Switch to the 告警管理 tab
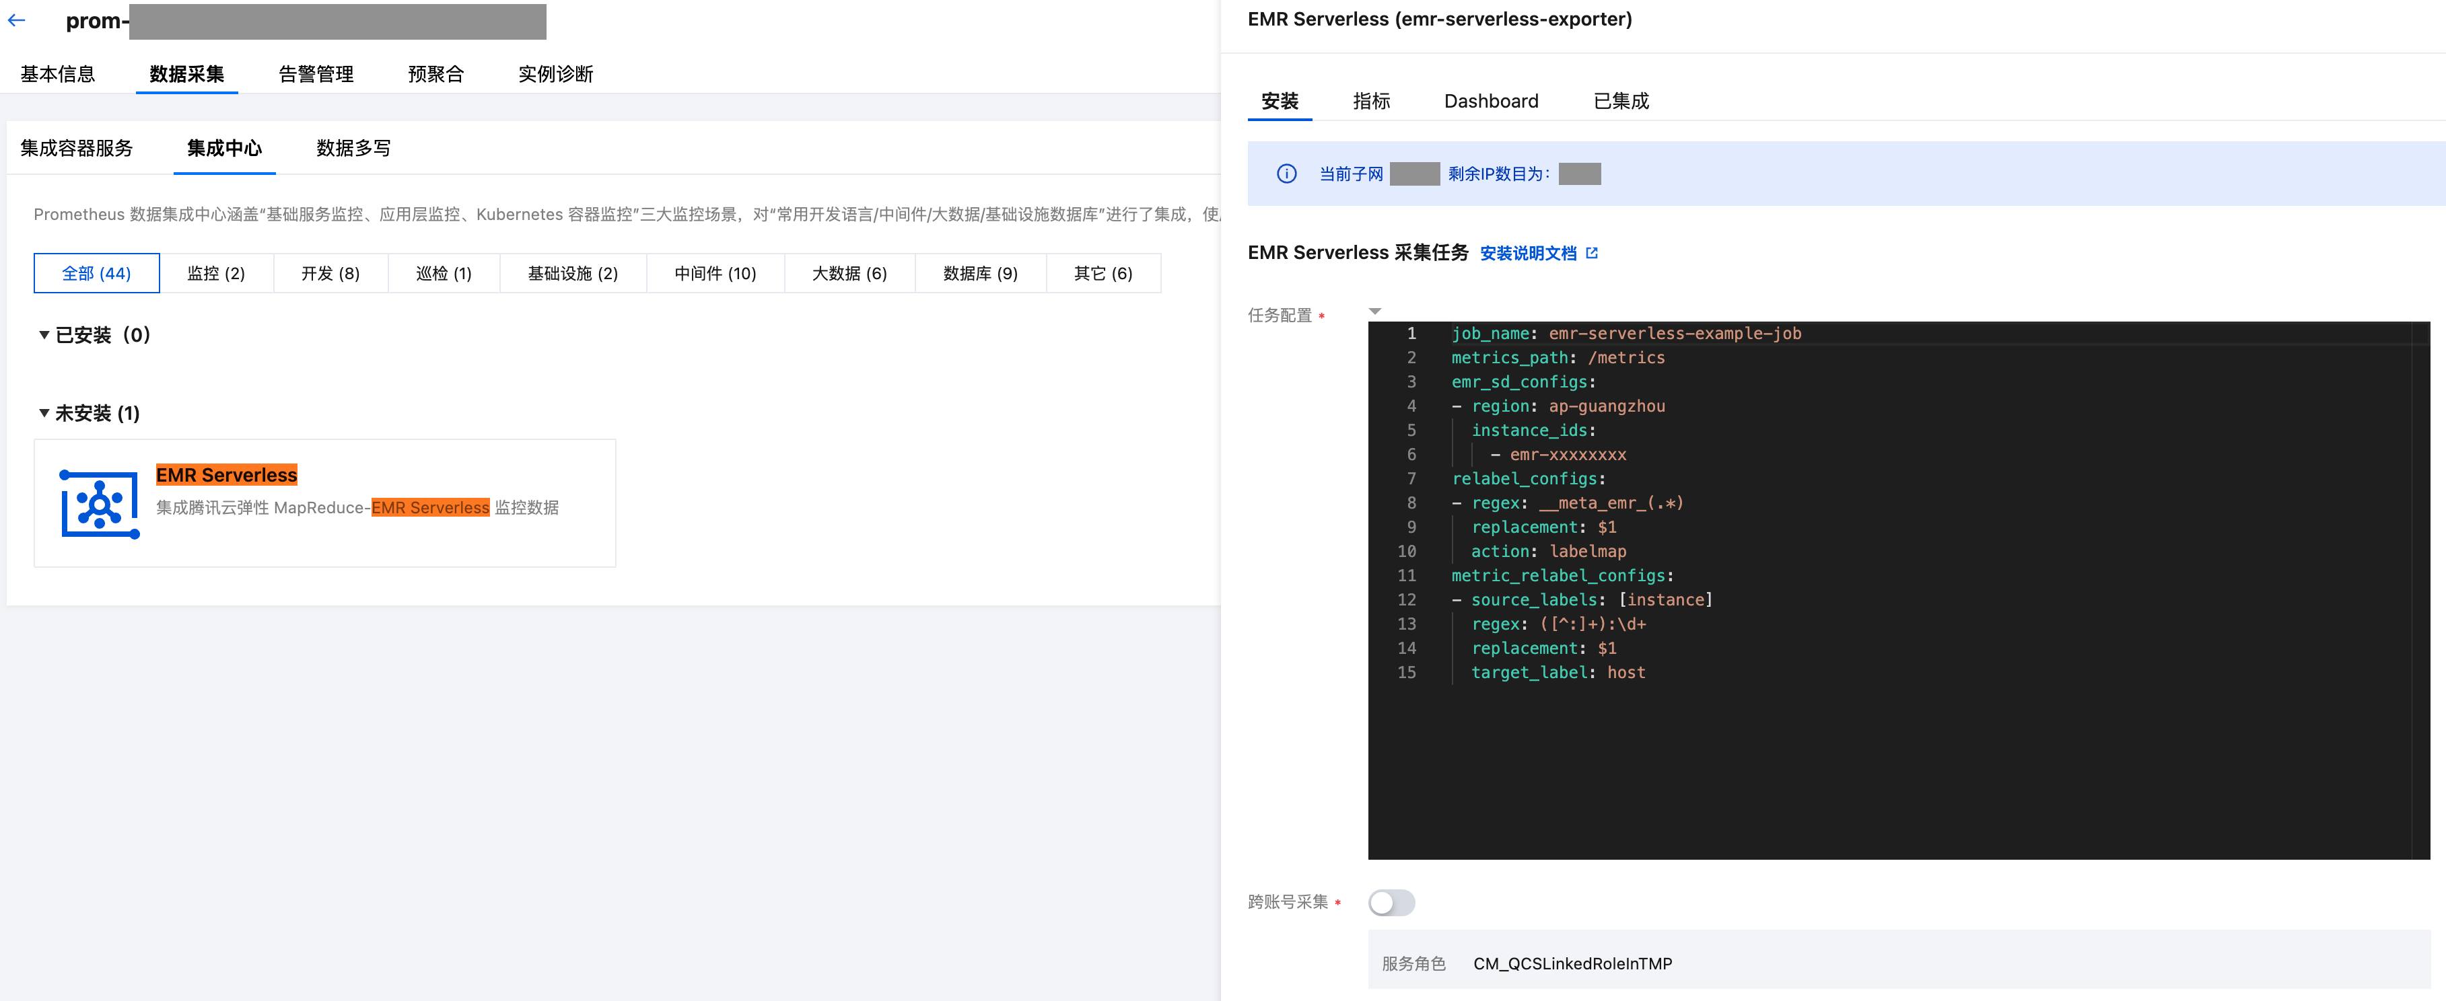2446x1001 pixels. click(315, 74)
